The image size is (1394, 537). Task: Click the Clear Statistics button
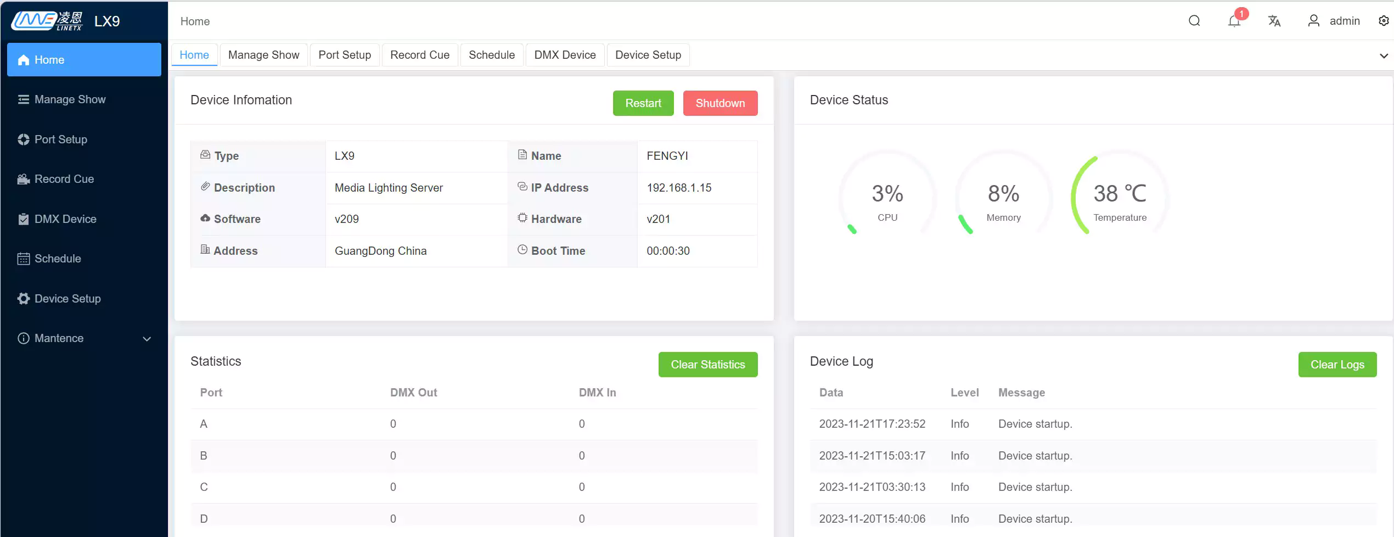click(708, 364)
